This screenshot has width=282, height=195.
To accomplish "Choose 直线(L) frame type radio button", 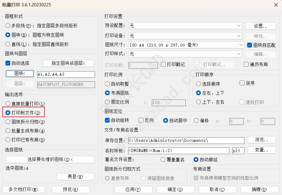I will coord(8,44).
